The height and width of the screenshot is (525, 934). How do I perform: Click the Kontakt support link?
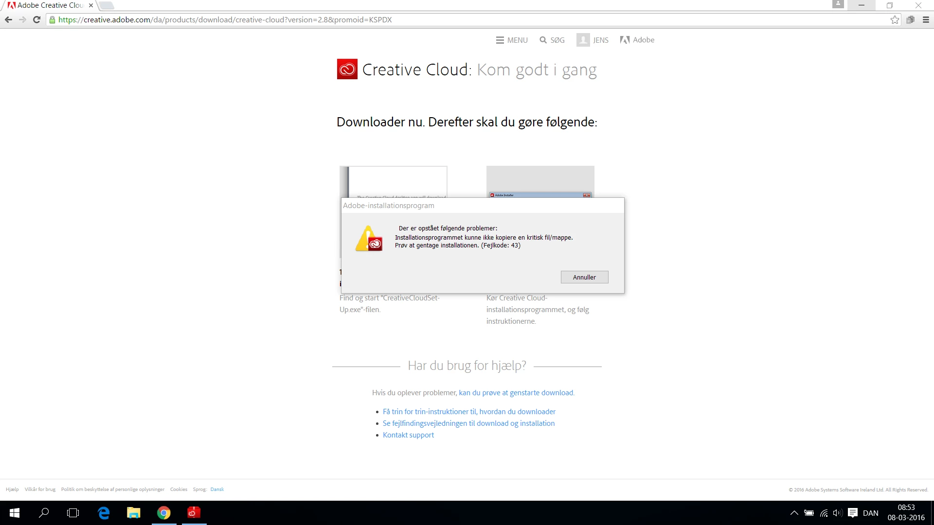(408, 435)
